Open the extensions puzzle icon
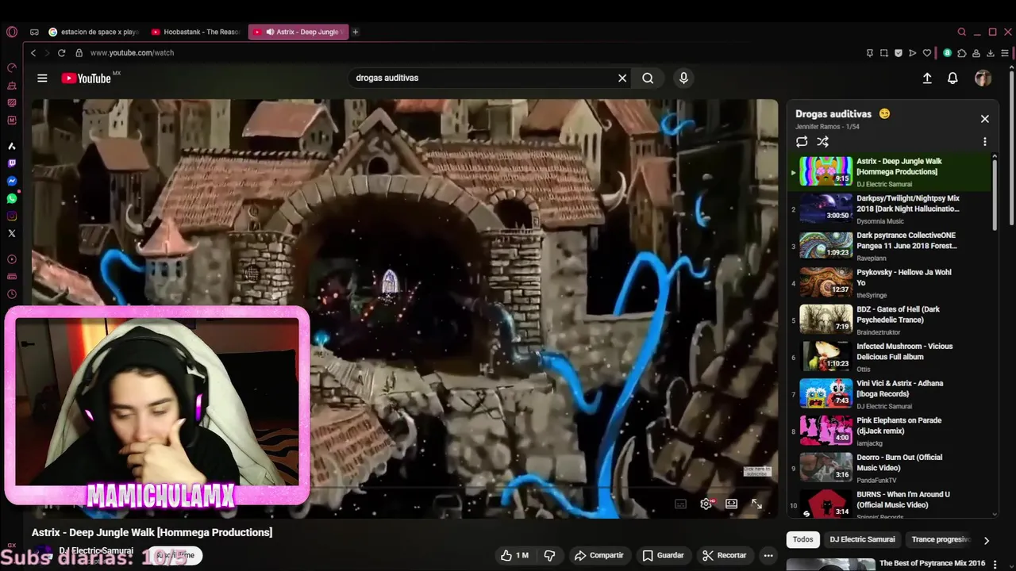 tap(961, 53)
